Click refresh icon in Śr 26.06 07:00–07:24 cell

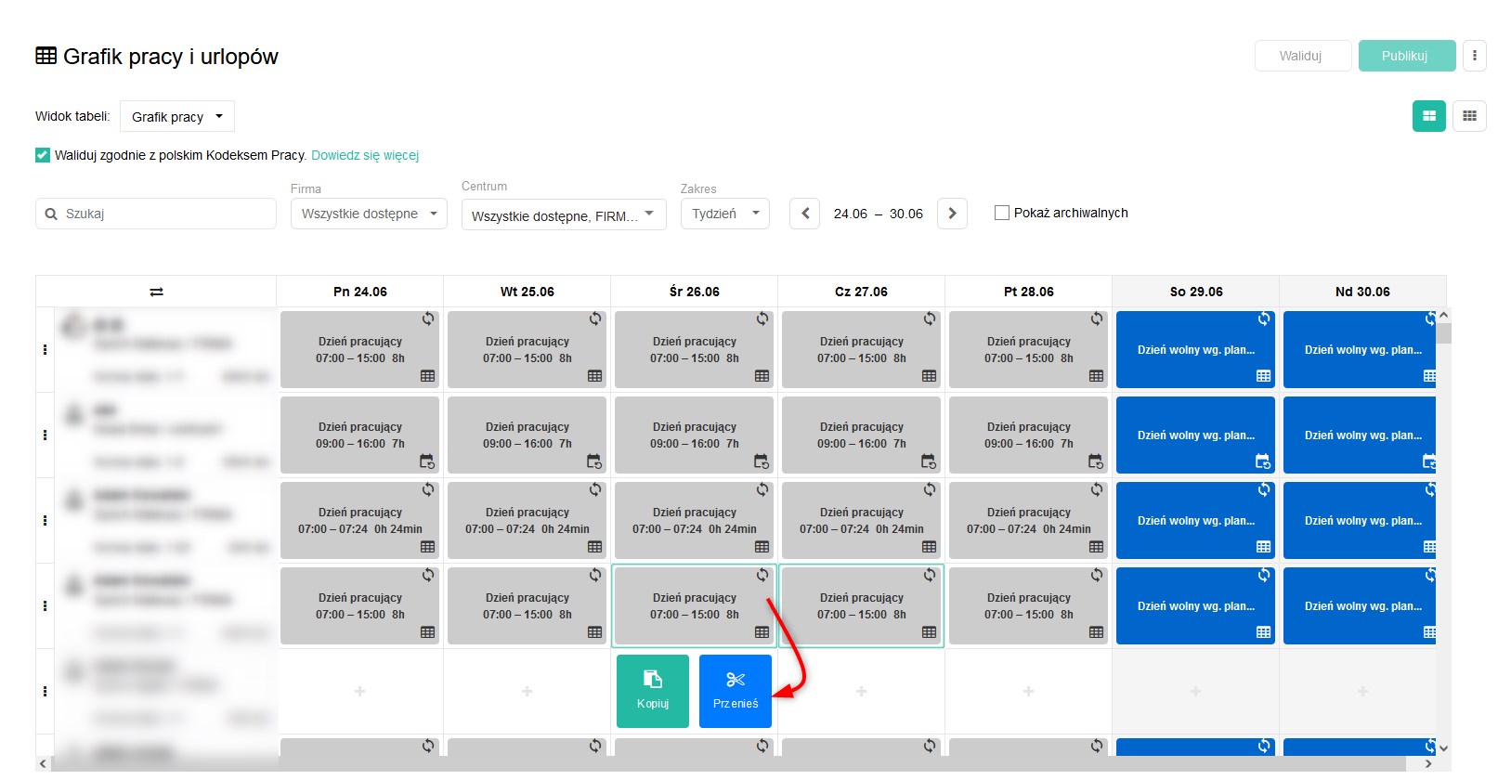762,489
